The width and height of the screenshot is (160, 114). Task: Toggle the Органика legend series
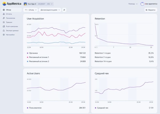(33, 53)
